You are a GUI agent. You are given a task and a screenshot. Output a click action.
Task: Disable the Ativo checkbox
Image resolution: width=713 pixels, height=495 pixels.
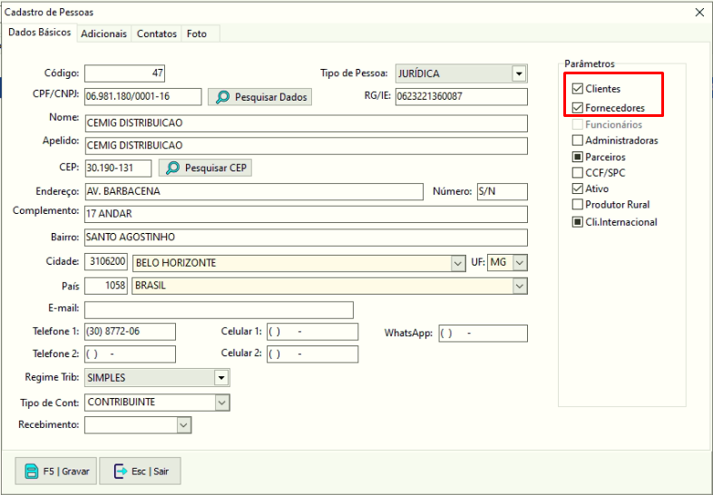point(578,189)
